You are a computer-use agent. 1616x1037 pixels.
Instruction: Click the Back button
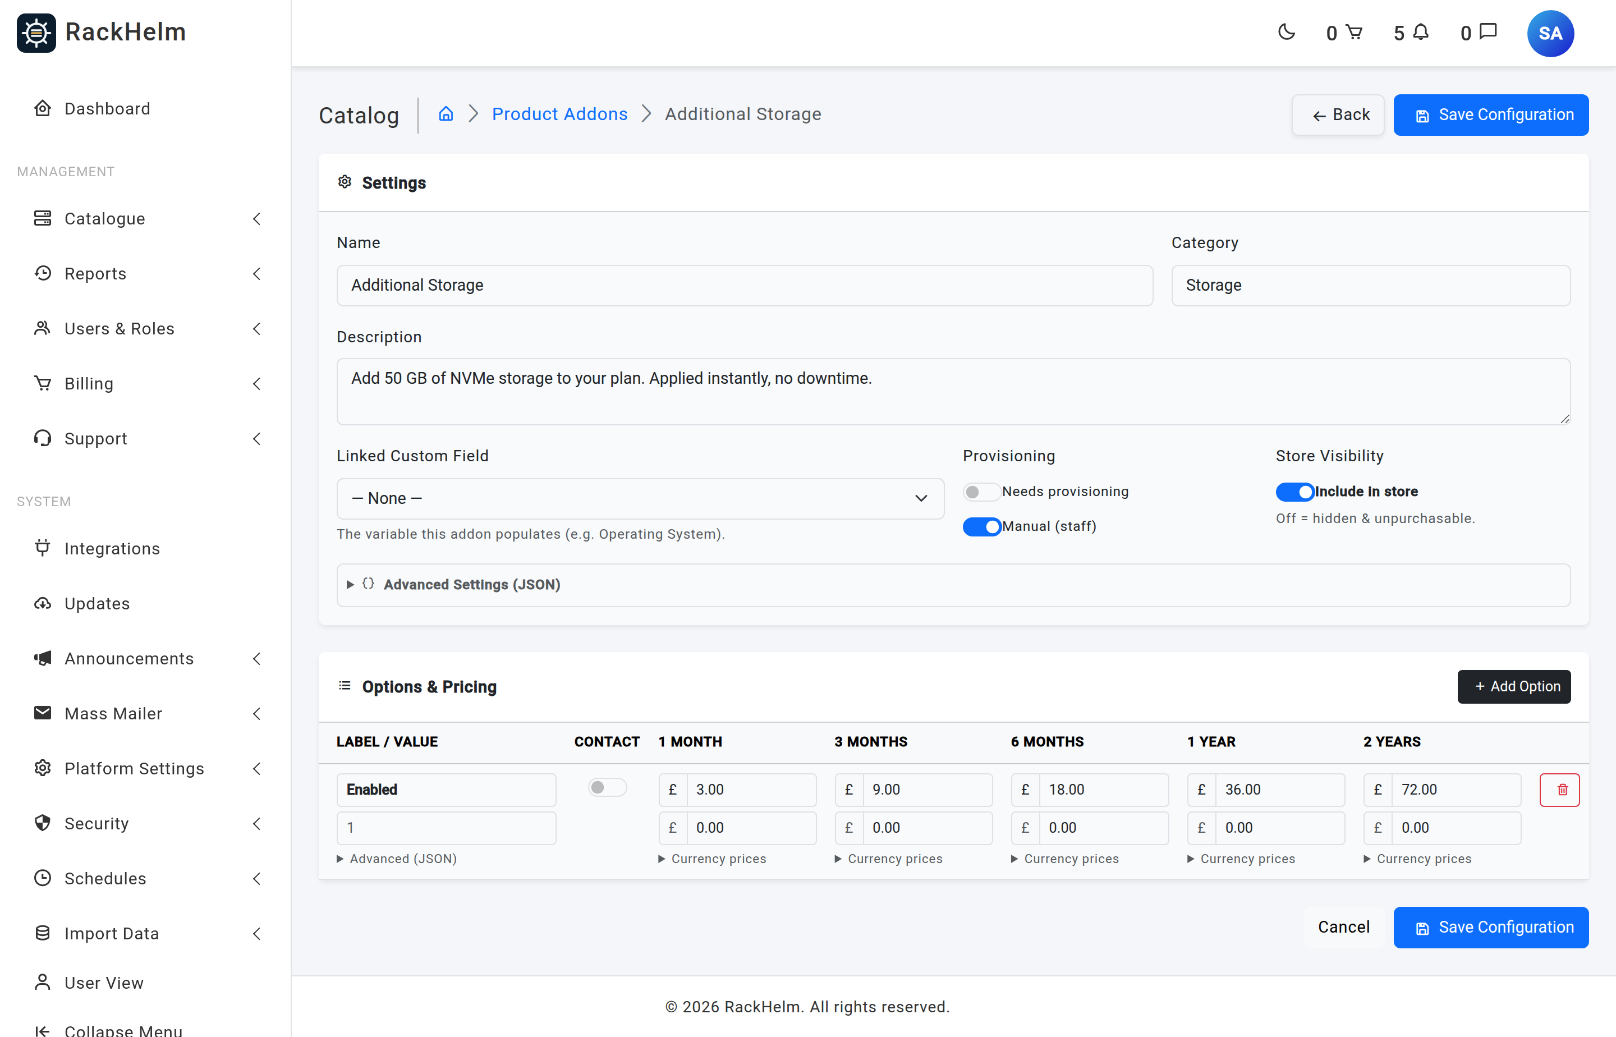1338,114
